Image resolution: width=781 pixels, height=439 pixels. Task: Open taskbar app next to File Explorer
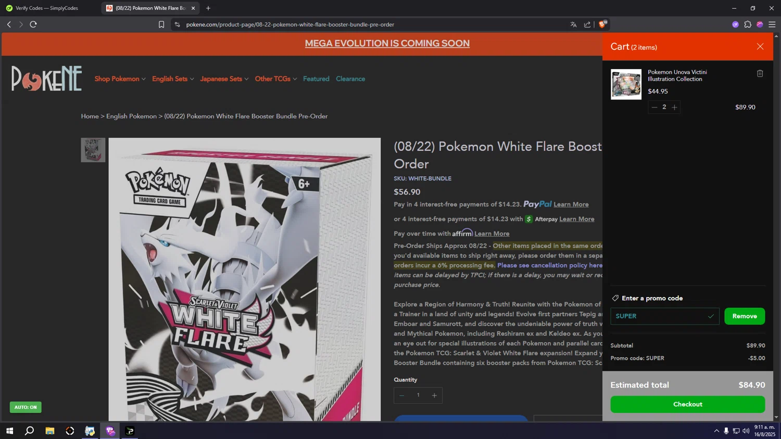click(70, 431)
